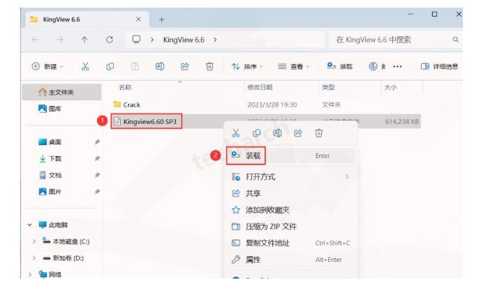Unpin 文档 using its pin icon
Image resolution: width=481 pixels, height=287 pixels.
(97, 175)
